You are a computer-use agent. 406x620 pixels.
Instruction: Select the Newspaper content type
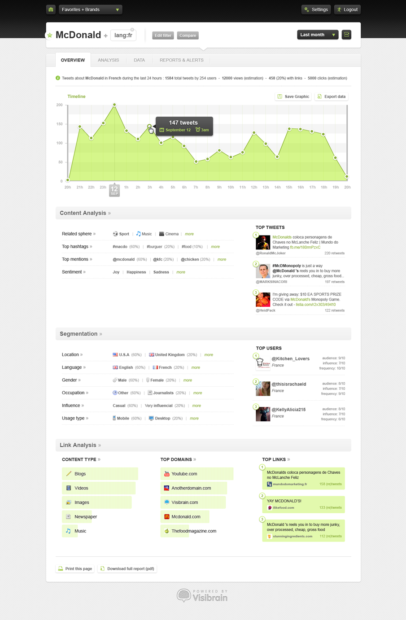[80, 517]
